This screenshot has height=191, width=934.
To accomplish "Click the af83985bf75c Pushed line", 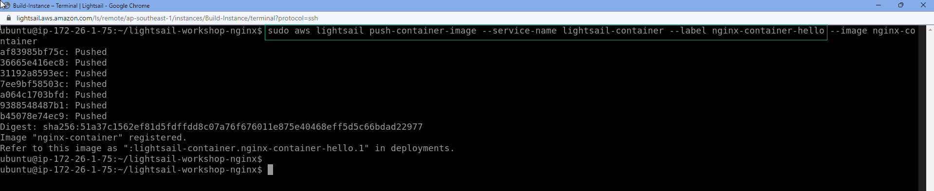I will [x=54, y=52].
